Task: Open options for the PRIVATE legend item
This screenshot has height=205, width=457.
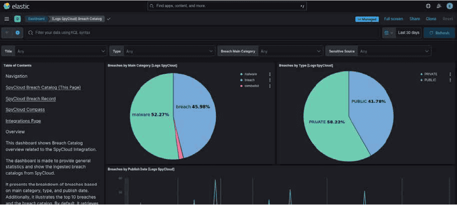Action: coord(450,74)
